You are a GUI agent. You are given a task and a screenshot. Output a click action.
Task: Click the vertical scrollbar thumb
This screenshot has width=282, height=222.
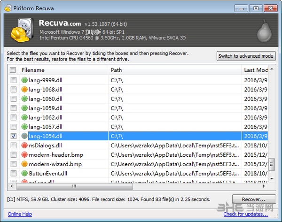(271, 164)
